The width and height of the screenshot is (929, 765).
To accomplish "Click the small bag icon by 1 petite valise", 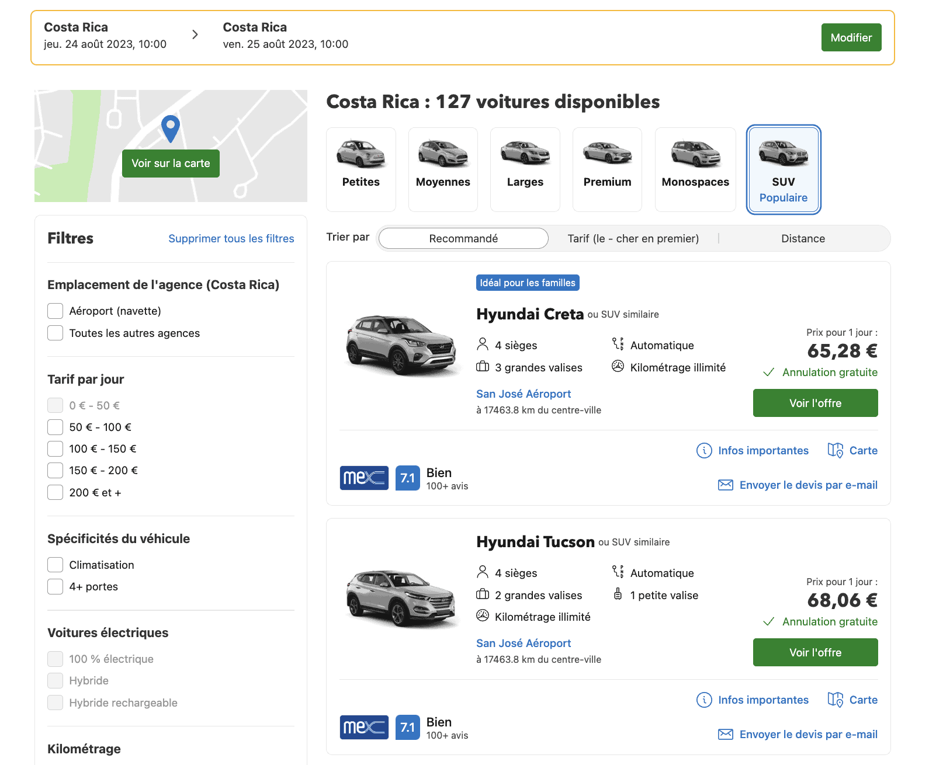I will coord(618,594).
